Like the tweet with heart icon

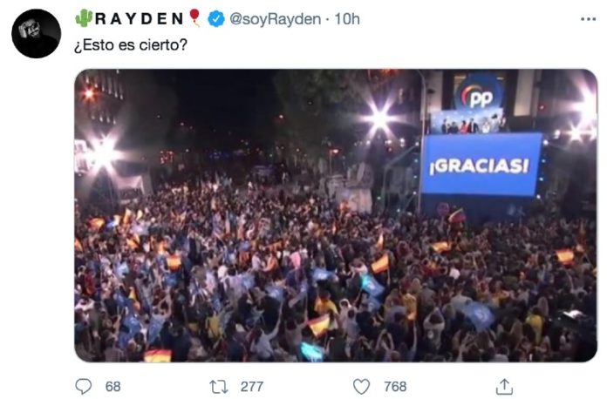pos(361,386)
